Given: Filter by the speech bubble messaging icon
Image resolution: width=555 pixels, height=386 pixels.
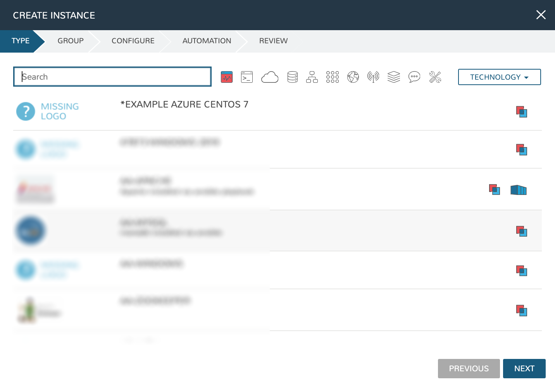Looking at the screenshot, I should 414,77.
